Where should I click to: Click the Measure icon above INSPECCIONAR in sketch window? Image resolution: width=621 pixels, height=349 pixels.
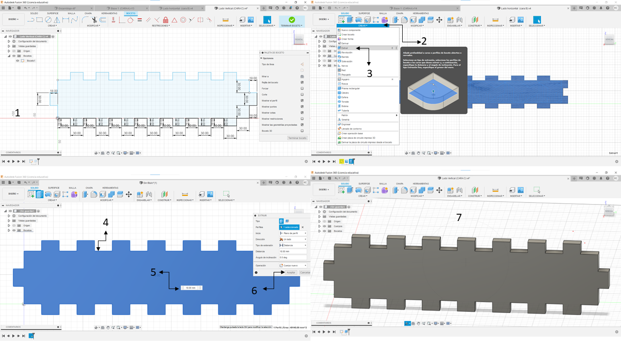tap(225, 19)
